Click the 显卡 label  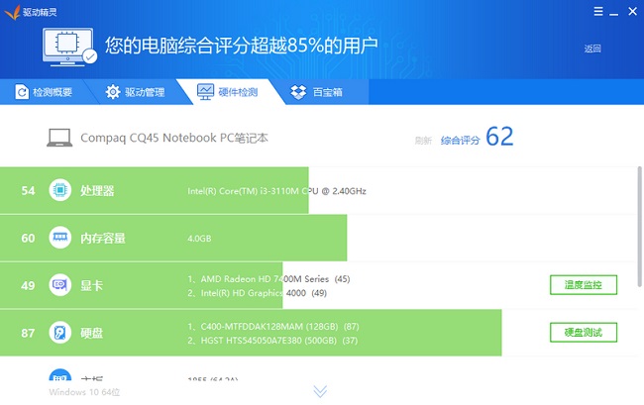pos(91,285)
